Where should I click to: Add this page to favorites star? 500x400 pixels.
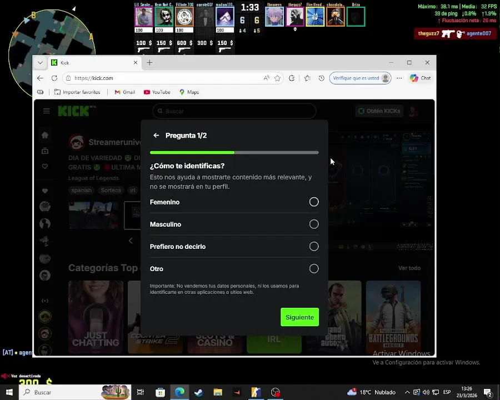click(x=277, y=78)
